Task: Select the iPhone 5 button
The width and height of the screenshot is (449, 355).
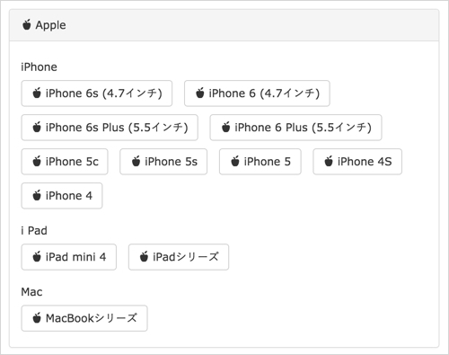Action: pyautogui.click(x=260, y=162)
